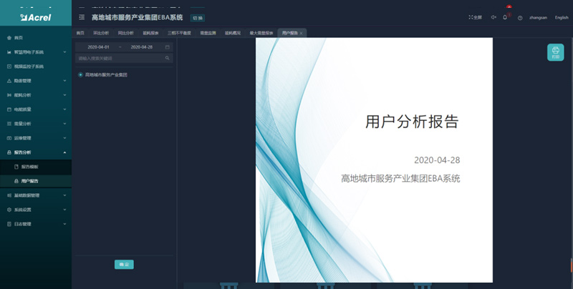Click the calendar icon in date range
The image size is (573, 289).
tap(168, 47)
